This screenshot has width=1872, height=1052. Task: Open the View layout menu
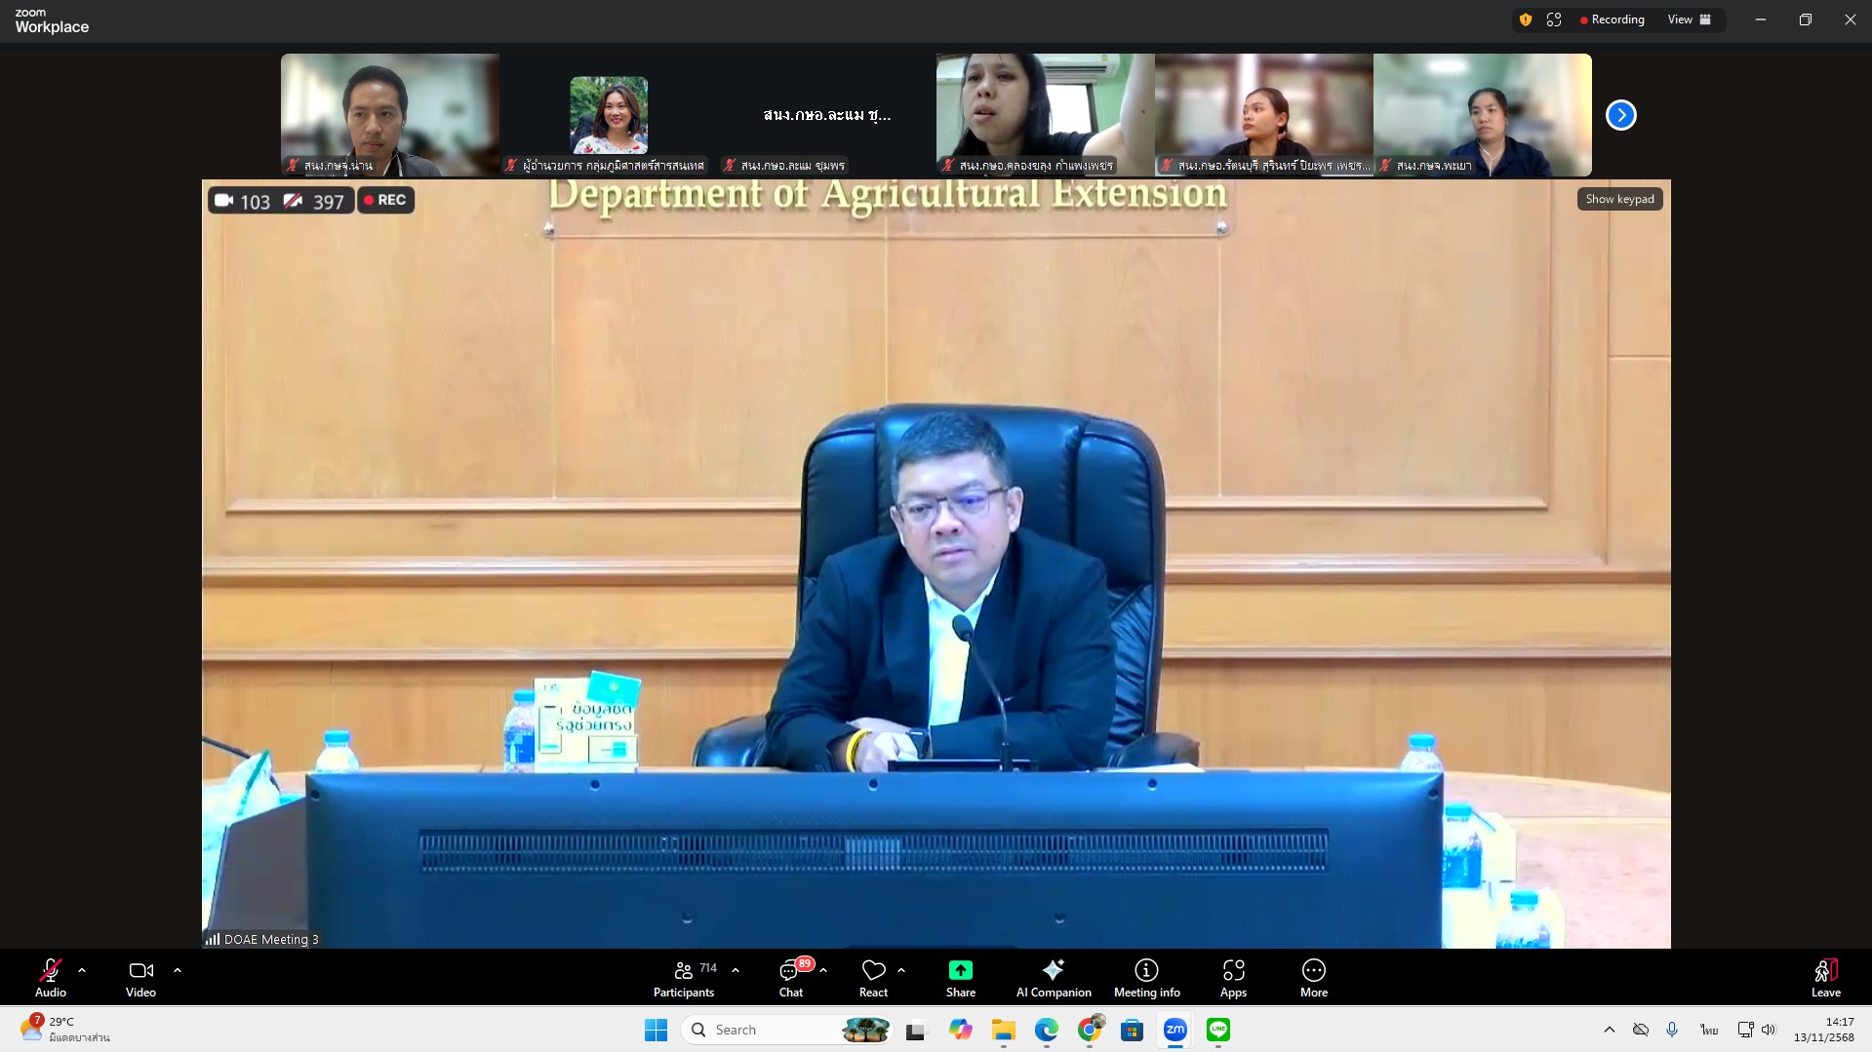pos(1689,19)
